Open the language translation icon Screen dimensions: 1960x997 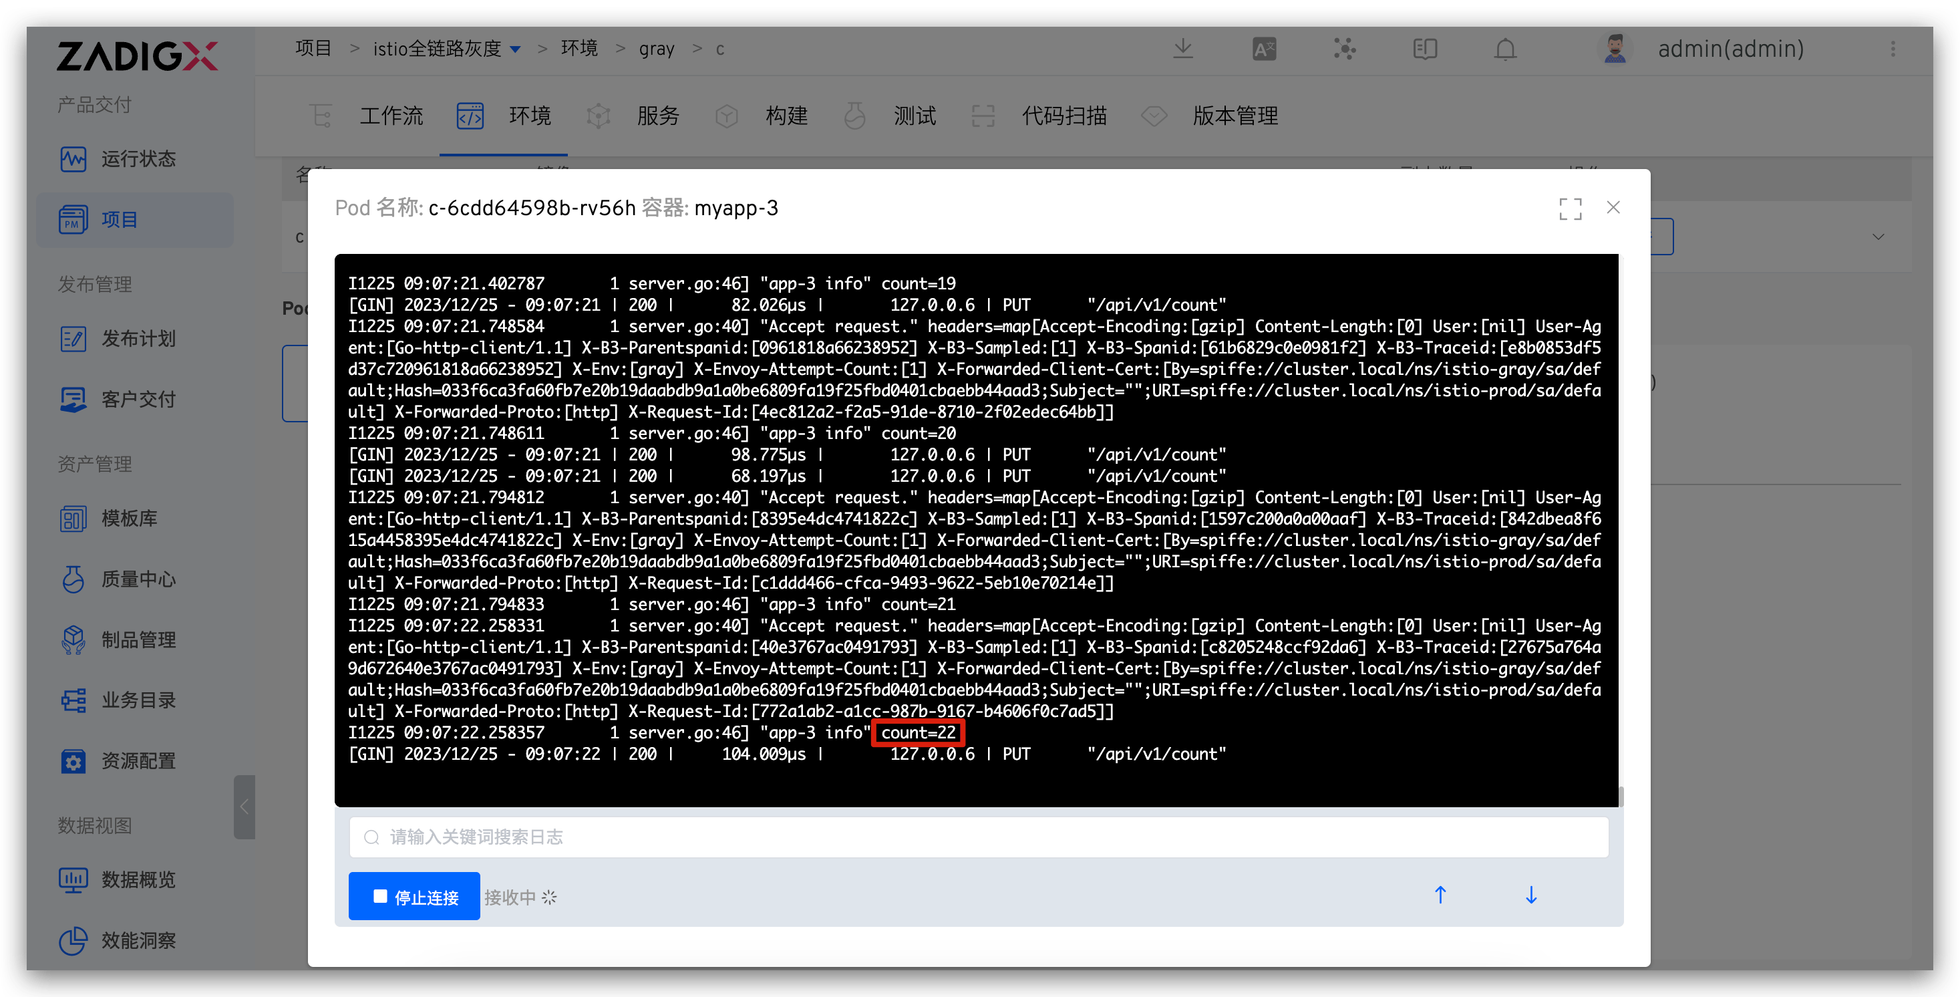click(x=1264, y=49)
